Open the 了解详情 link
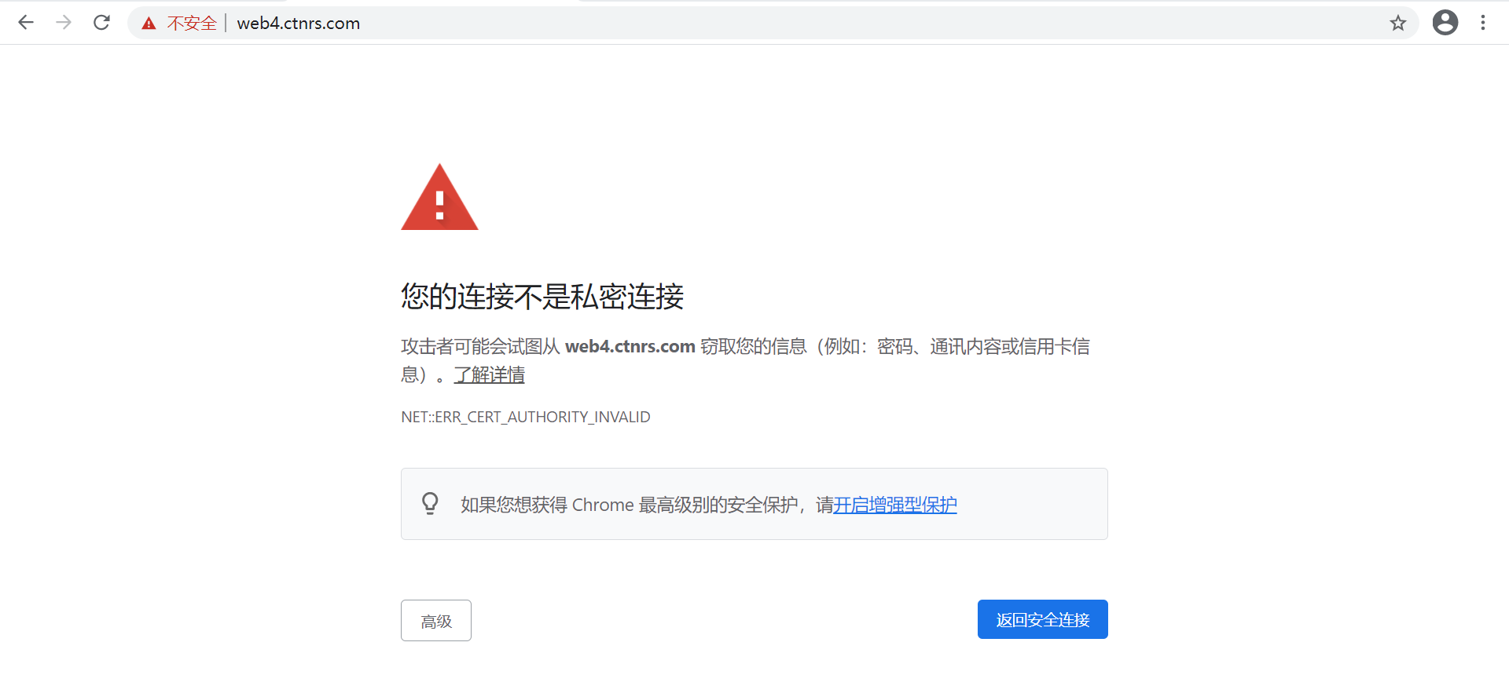 pos(489,375)
